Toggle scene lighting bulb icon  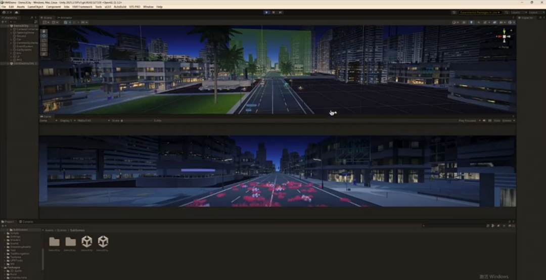click(471, 22)
